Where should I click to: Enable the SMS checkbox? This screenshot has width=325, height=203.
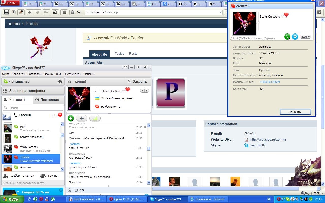(x=76, y=190)
